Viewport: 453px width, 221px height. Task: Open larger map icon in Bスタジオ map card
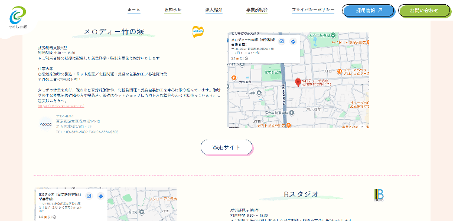(x=89, y=196)
